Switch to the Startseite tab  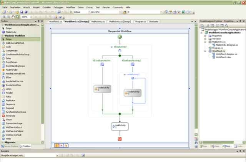click(x=154, y=21)
